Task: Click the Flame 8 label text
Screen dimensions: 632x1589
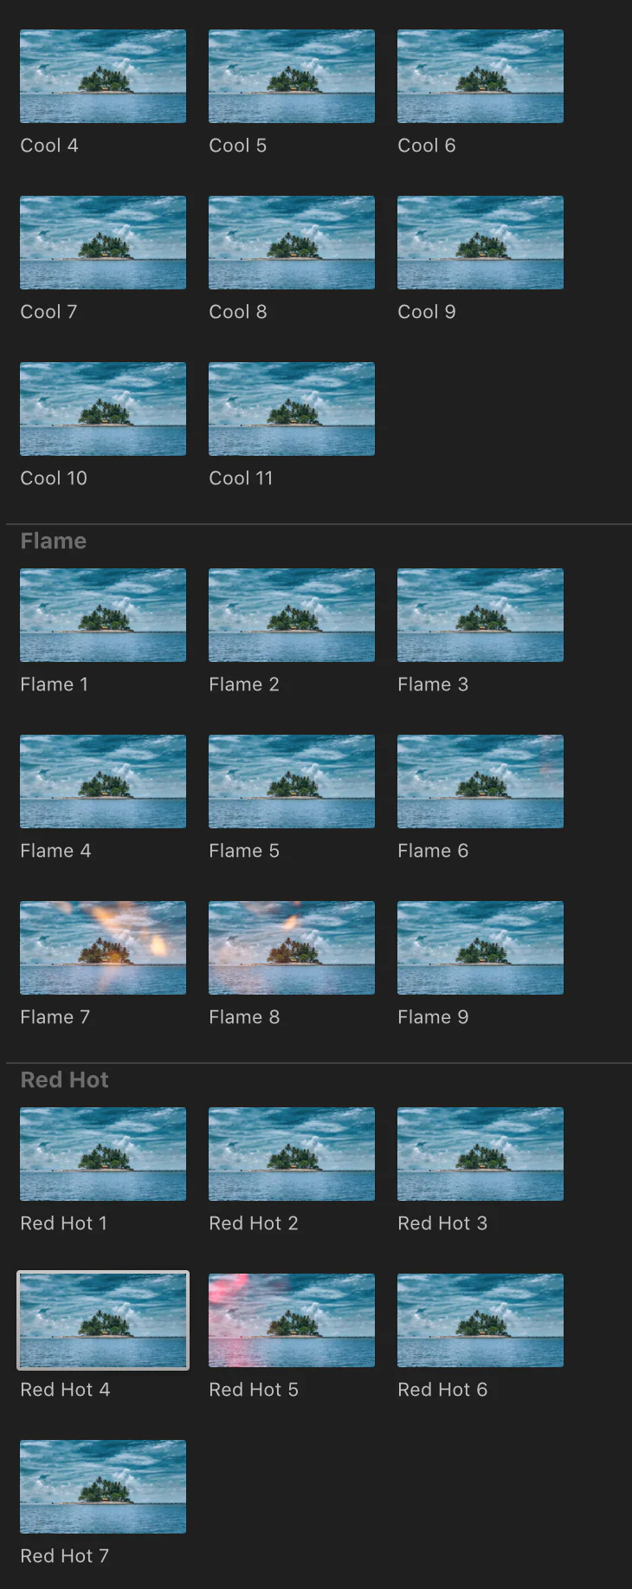Action: click(x=244, y=1017)
